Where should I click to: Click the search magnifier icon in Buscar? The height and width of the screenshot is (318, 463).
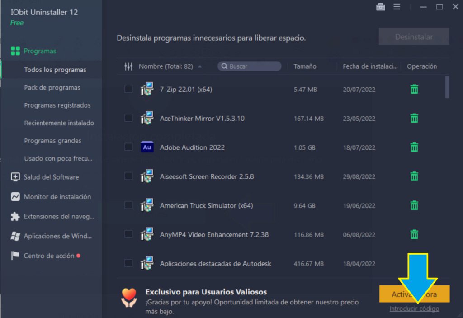tap(224, 66)
